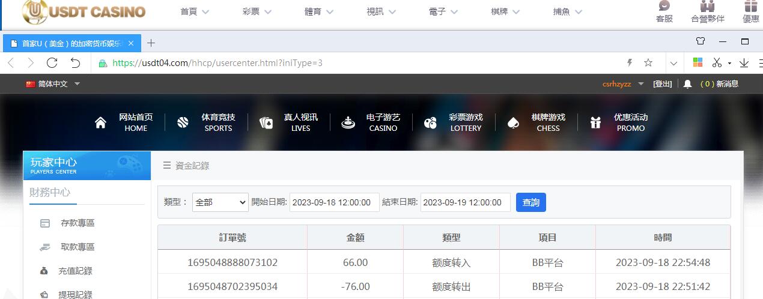This screenshot has width=763, height=299.
Task: Click the browser reload icon
Action: 52,63
